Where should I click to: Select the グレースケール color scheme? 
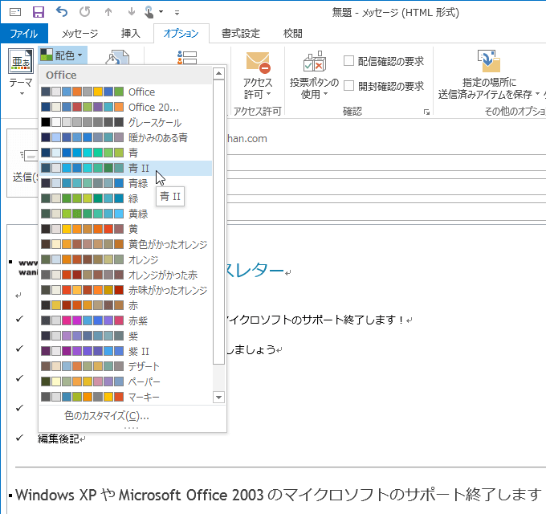[x=126, y=123]
